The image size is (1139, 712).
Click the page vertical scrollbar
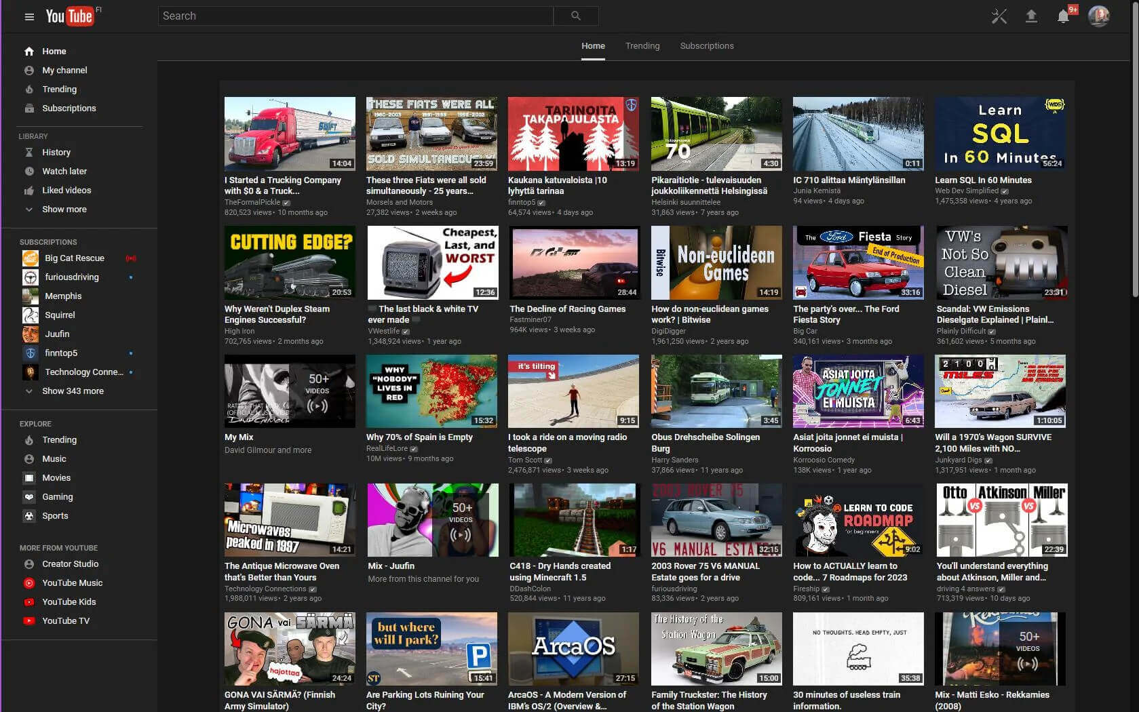tap(1134, 149)
